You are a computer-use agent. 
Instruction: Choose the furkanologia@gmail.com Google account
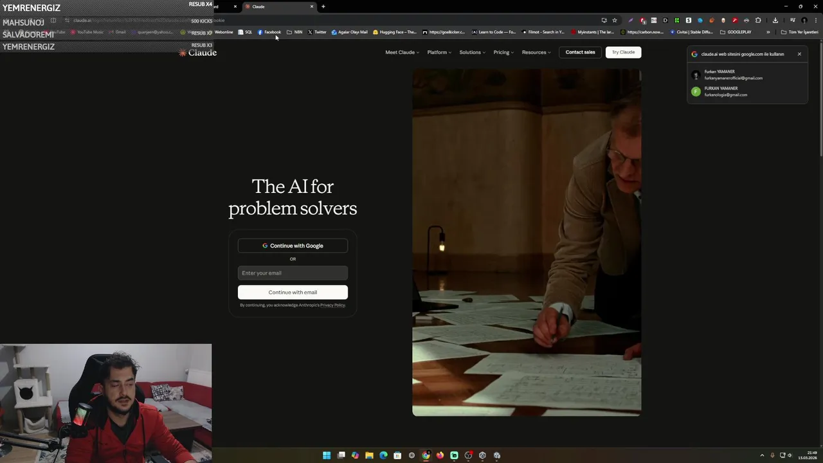pyautogui.click(x=746, y=91)
